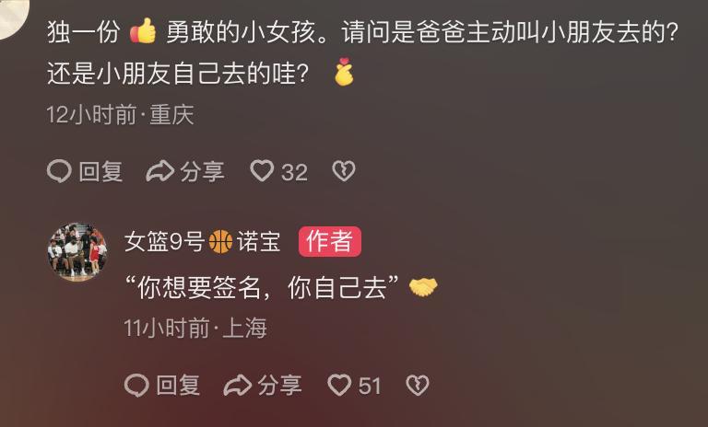Open the profile avatar of 女篮9号诺宝
Viewport: 708px width, 427px height.
pos(77,251)
